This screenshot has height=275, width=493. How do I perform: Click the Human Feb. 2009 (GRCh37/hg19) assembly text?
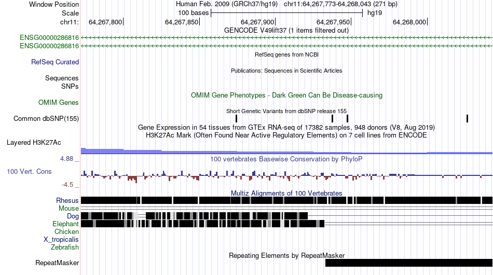[x=227, y=4]
